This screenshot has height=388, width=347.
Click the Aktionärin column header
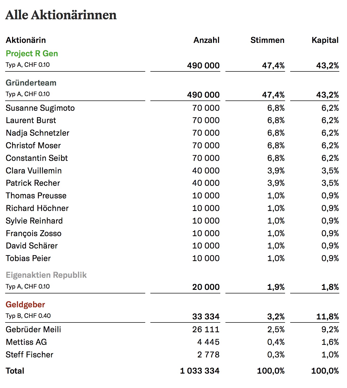pyautogui.click(x=26, y=40)
